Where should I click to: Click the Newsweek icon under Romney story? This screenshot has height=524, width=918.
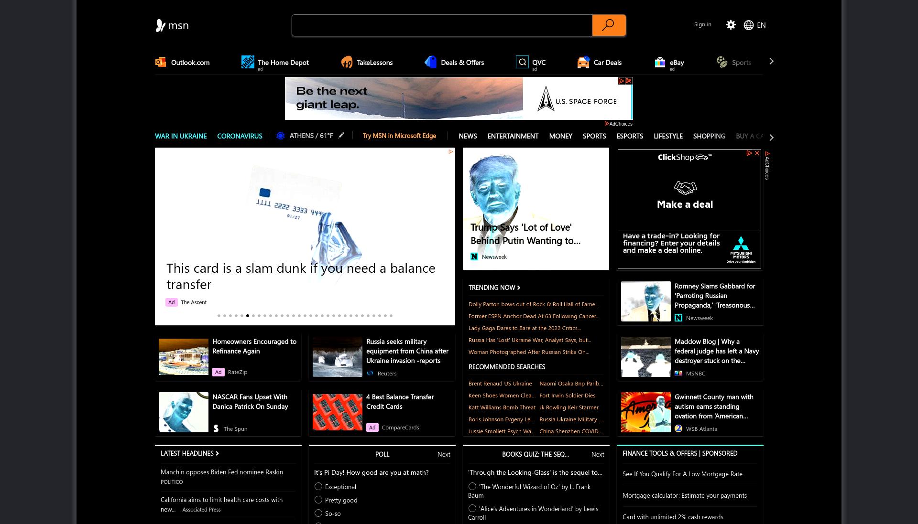678,318
